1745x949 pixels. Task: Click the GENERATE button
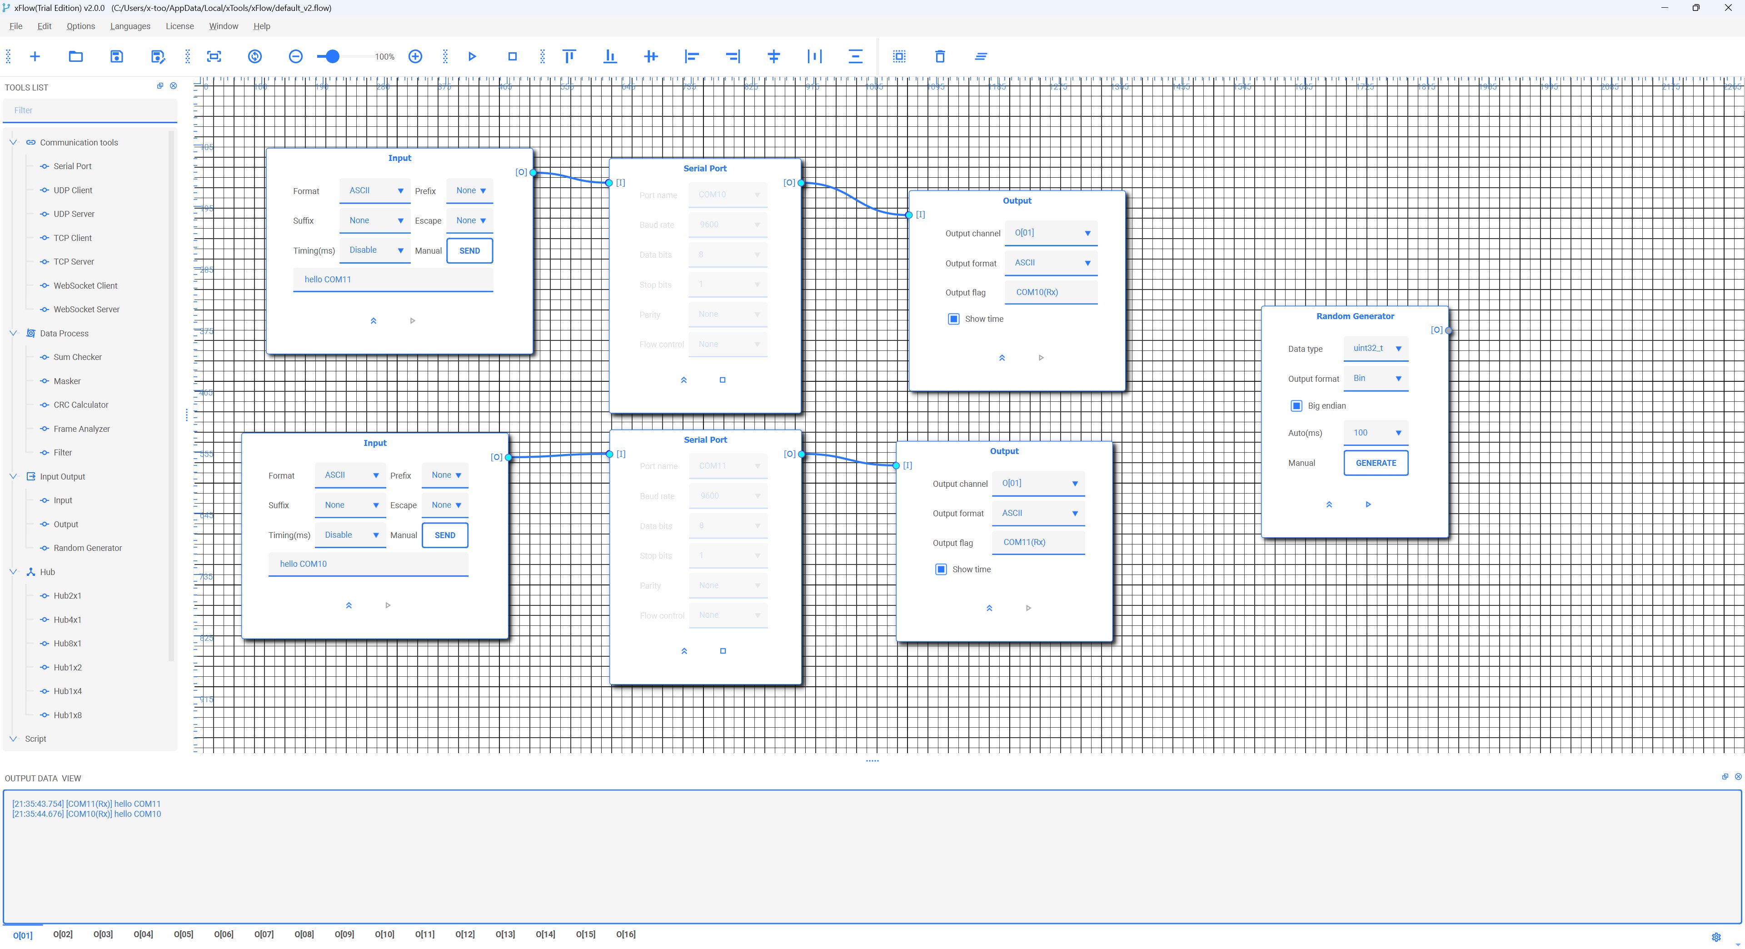[1375, 463]
